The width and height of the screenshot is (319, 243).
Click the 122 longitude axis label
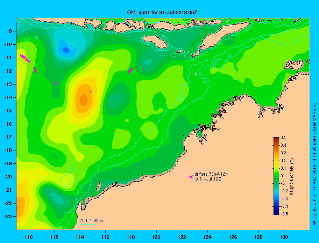(182, 237)
